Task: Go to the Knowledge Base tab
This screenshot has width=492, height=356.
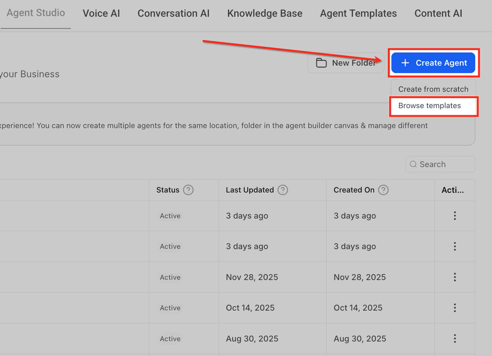Action: click(265, 13)
